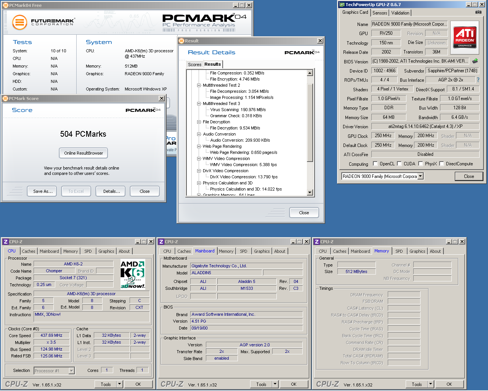Switch to the Sensors tab in GPU-Z
Screen dimensions: 488x391
(380, 13)
